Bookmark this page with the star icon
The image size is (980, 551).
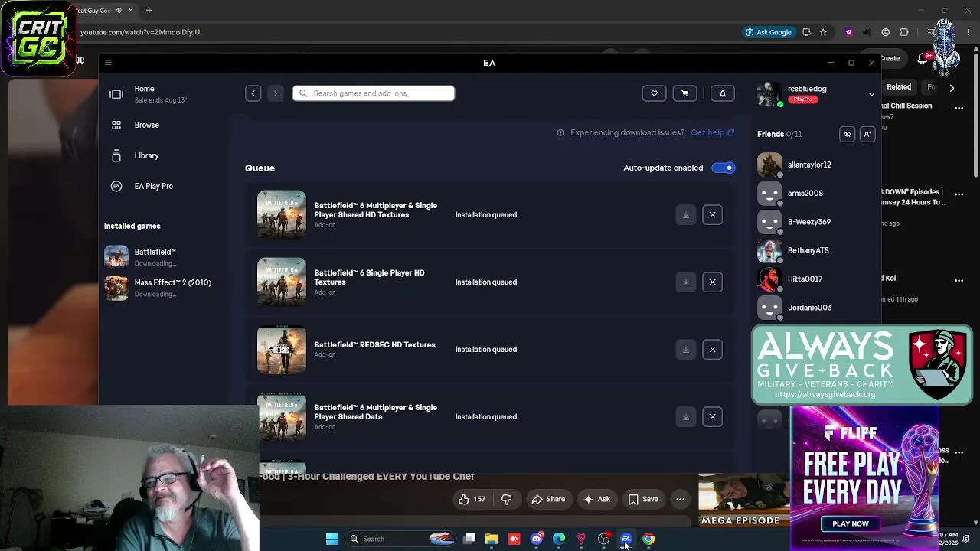coord(823,32)
